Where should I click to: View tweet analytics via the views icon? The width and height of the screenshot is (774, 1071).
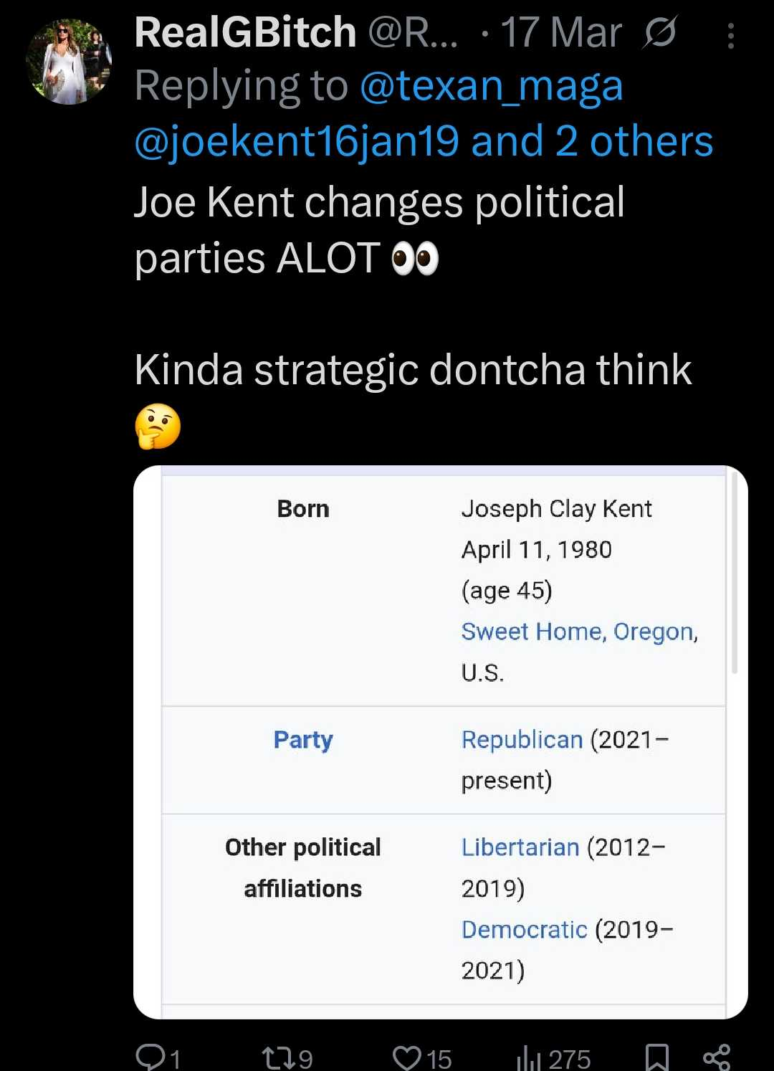click(x=529, y=1057)
